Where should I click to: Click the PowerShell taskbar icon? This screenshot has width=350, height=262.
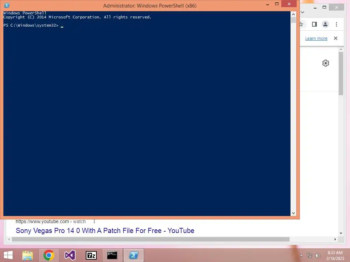[x=134, y=255]
